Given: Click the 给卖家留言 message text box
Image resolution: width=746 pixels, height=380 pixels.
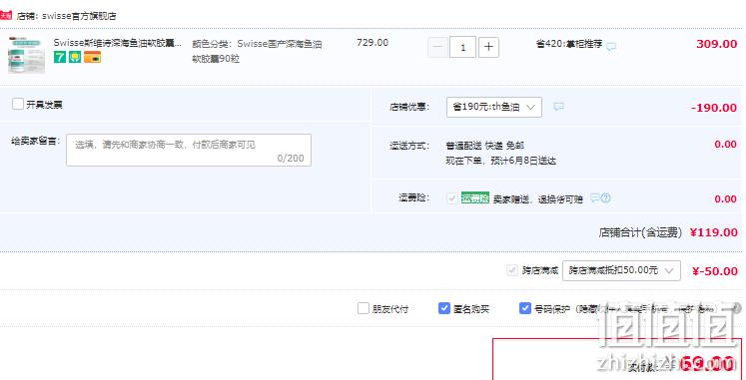Looking at the screenshot, I should click(189, 150).
